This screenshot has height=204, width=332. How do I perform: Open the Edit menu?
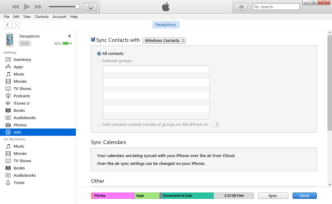16,17
